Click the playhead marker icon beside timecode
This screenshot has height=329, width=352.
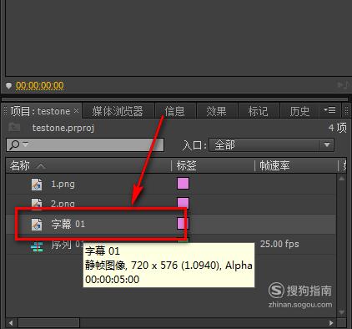pyautogui.click(x=8, y=85)
